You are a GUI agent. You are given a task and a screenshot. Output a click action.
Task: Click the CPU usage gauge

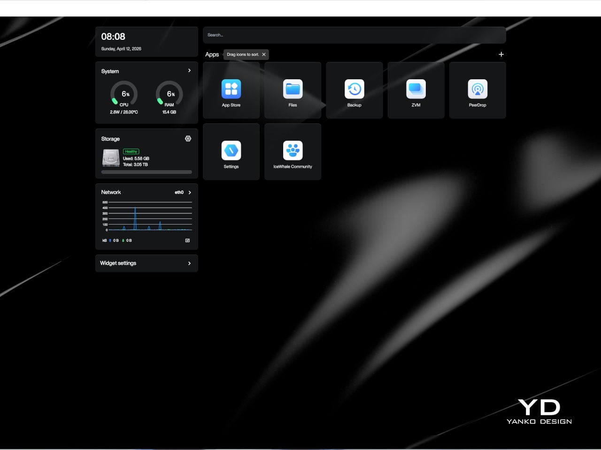tap(124, 94)
